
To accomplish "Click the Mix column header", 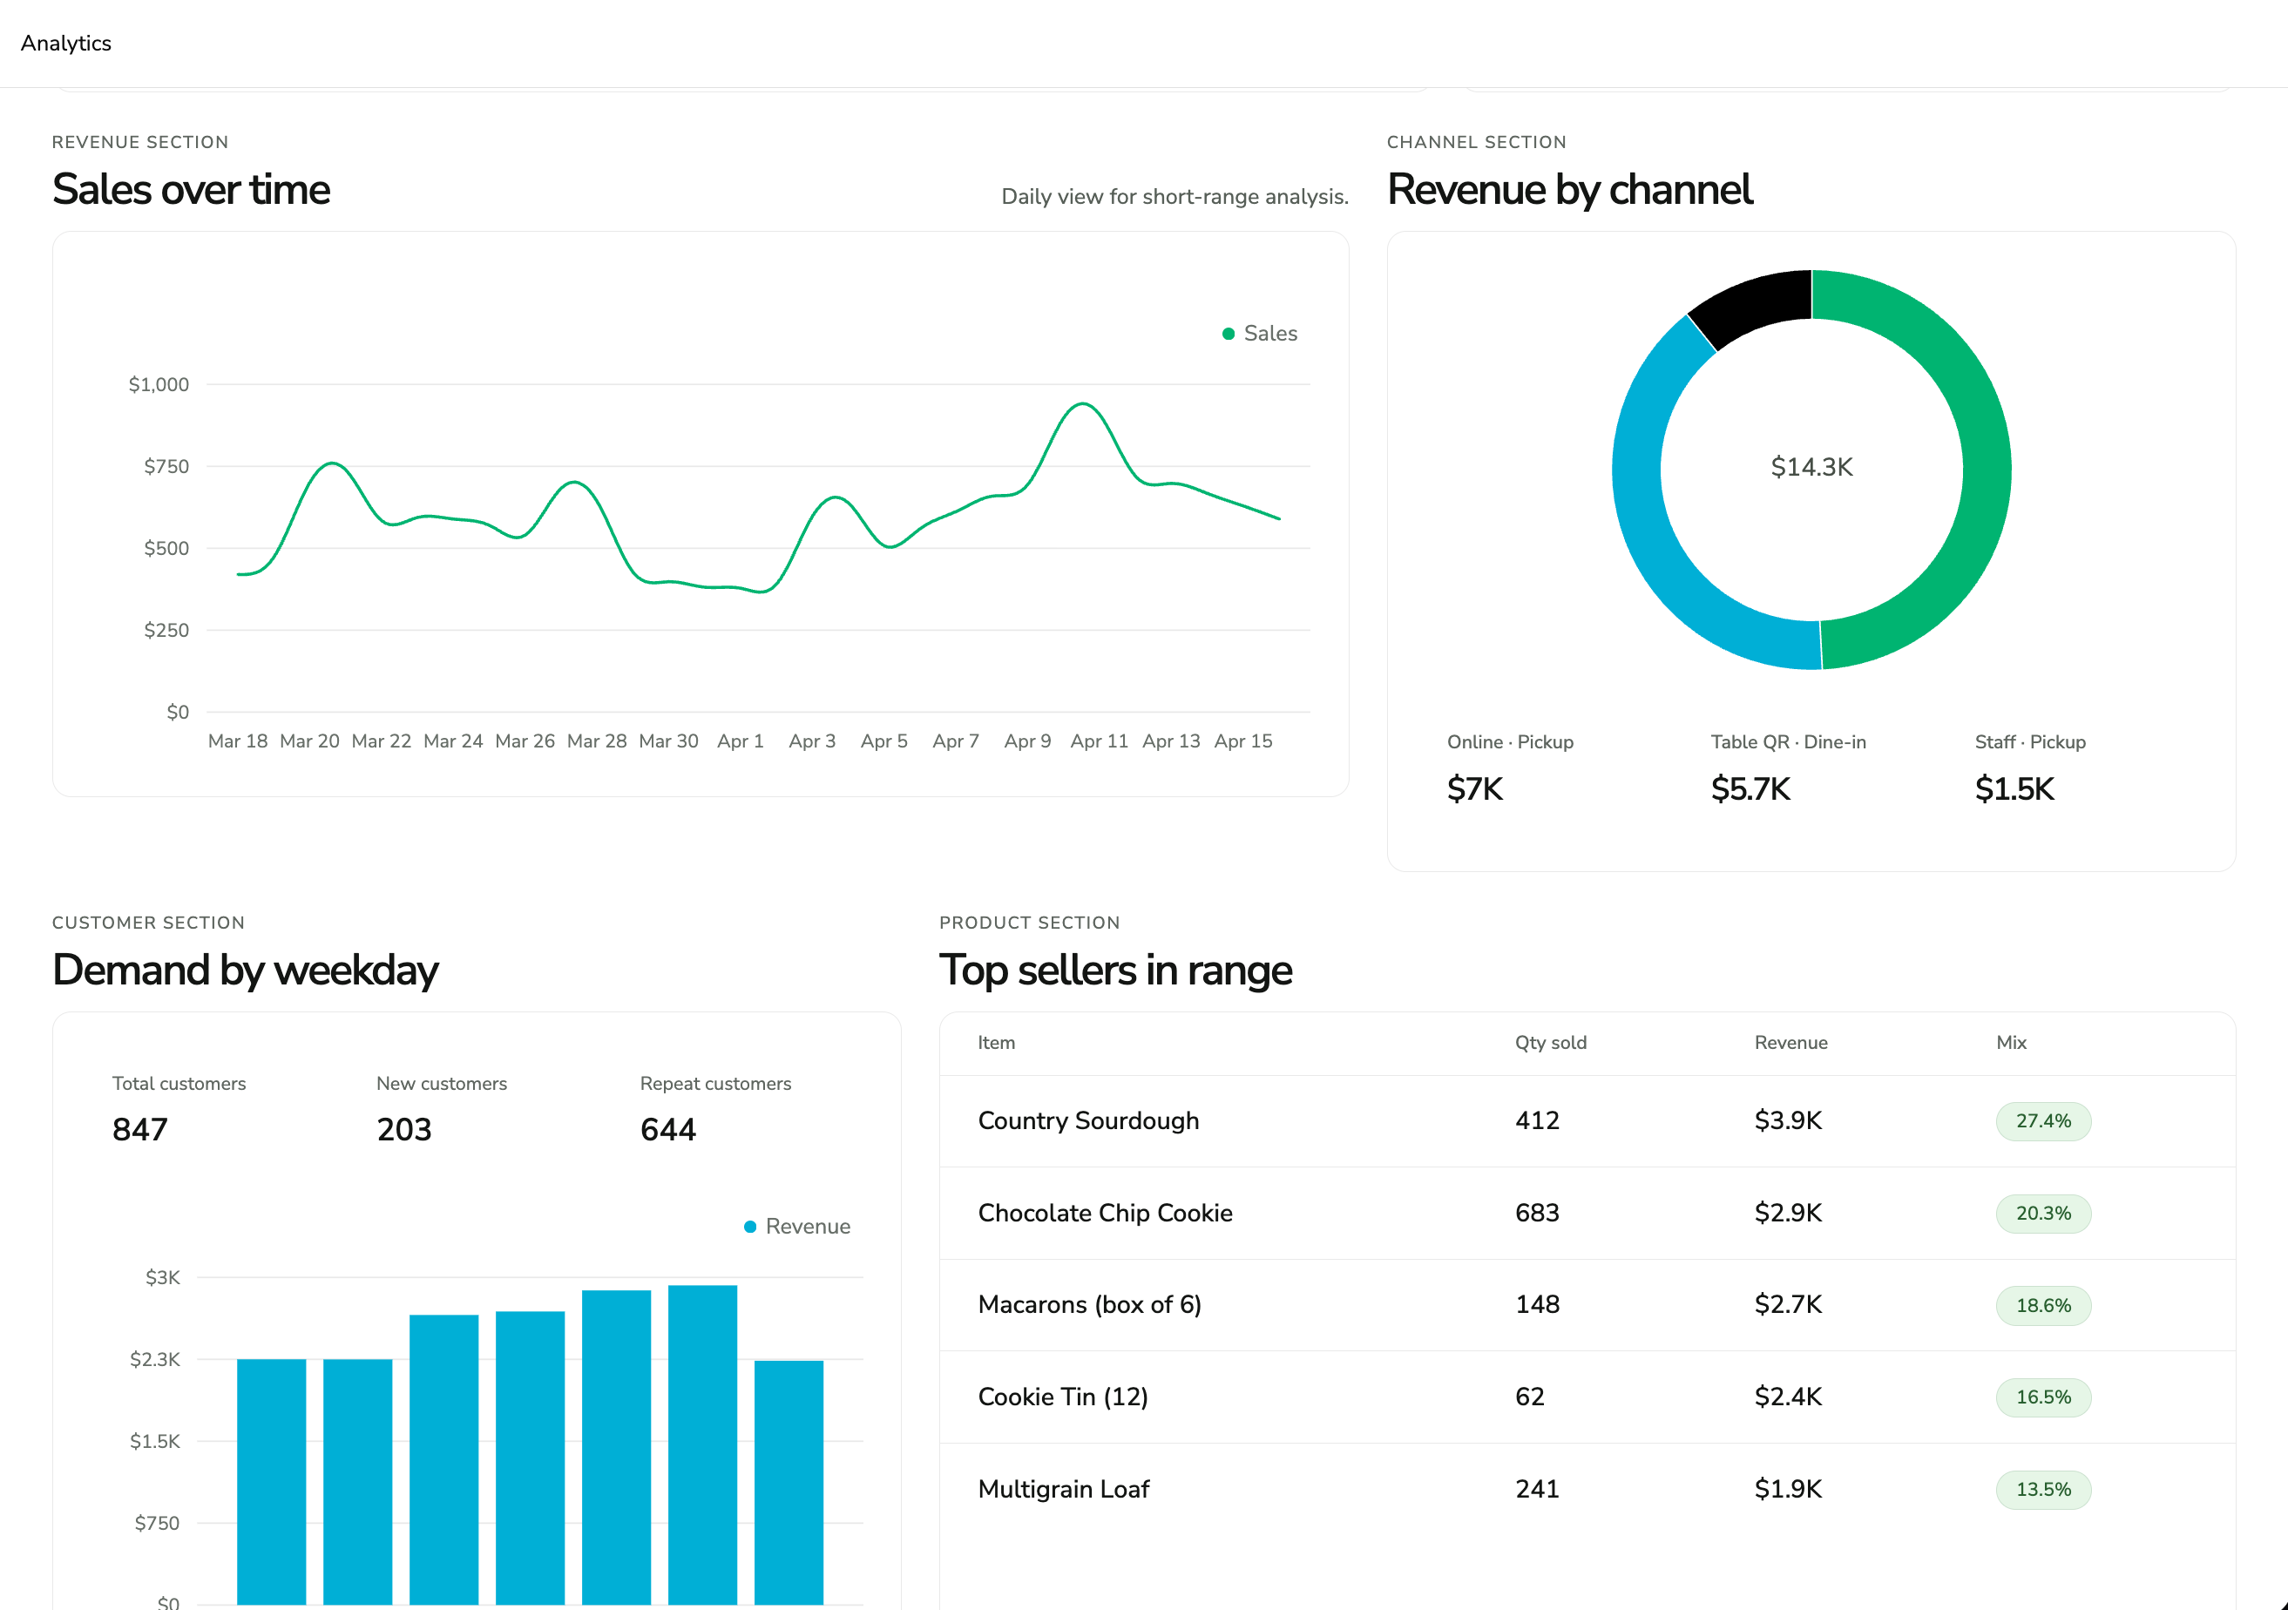I will point(2010,1043).
